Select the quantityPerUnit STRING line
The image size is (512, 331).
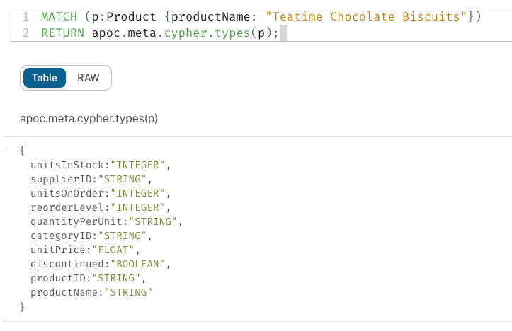[x=106, y=222]
